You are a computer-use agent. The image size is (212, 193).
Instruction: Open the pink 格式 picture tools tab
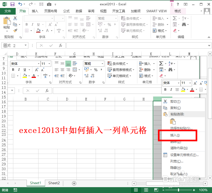178,11
